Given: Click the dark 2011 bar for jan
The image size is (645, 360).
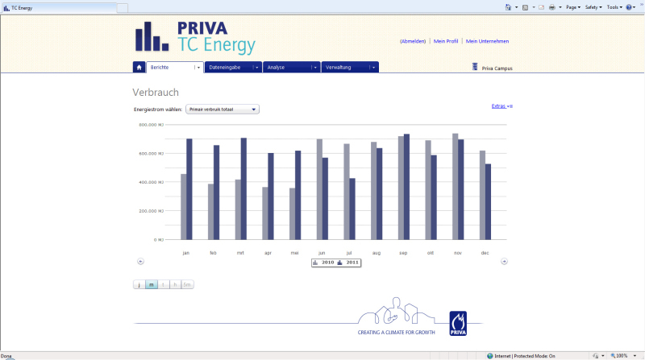Looking at the screenshot, I should tap(189, 189).
